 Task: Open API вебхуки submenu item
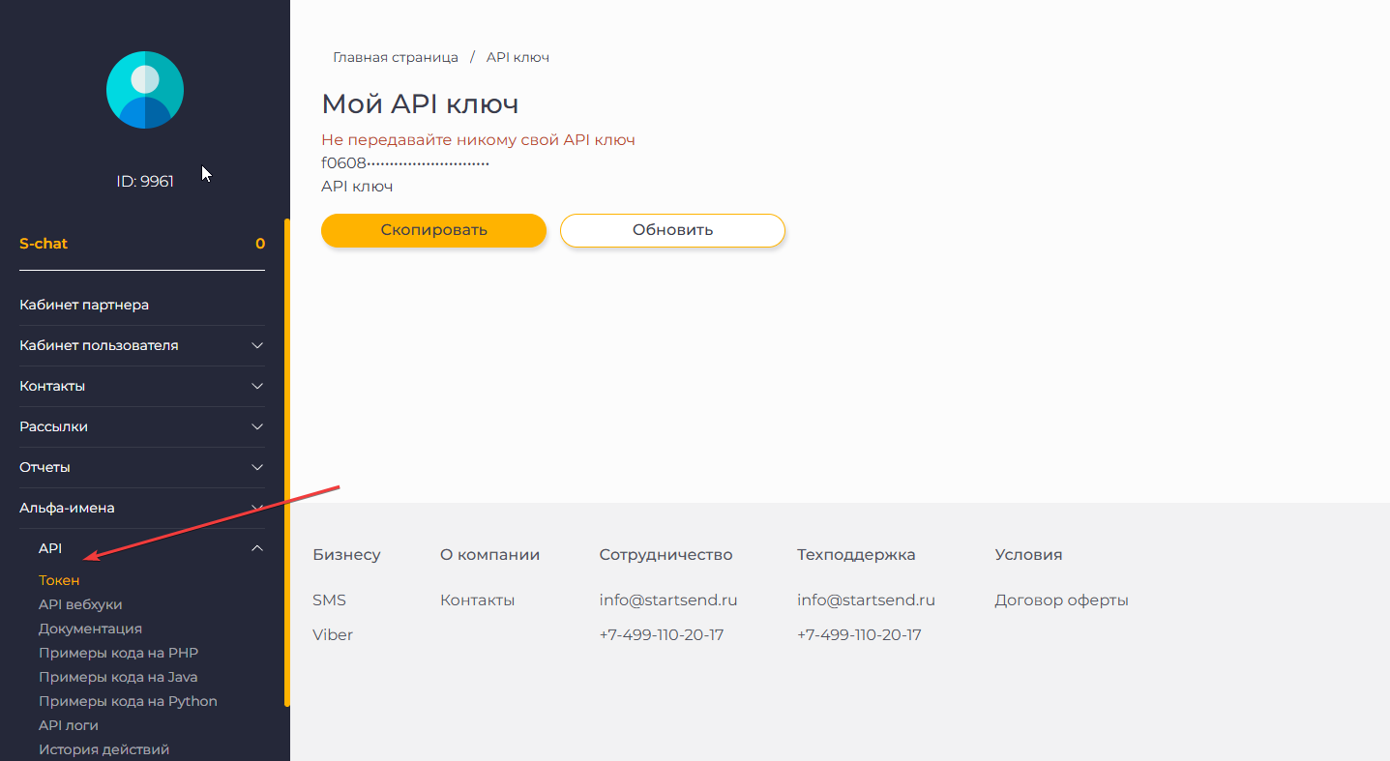pyautogui.click(x=80, y=604)
